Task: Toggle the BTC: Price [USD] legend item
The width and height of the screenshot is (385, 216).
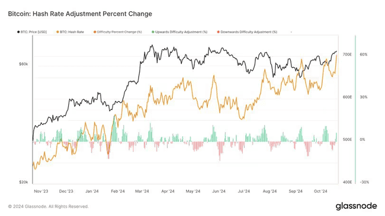Action: [32, 32]
